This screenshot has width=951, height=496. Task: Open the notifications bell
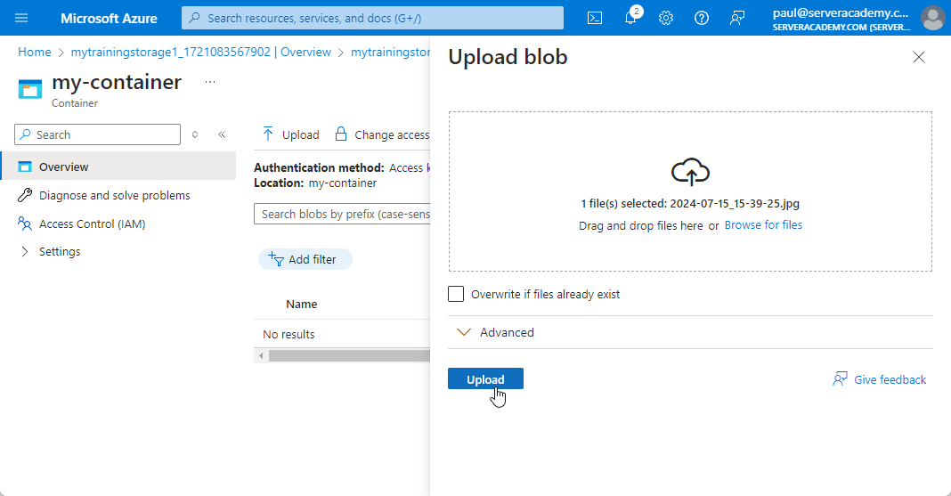[630, 18]
